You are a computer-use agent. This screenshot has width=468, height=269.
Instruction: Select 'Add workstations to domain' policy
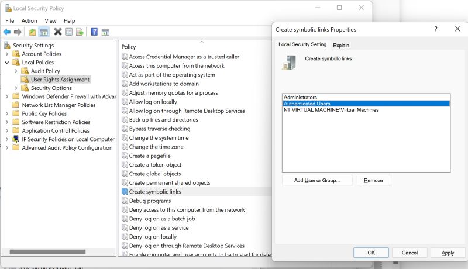(x=164, y=84)
